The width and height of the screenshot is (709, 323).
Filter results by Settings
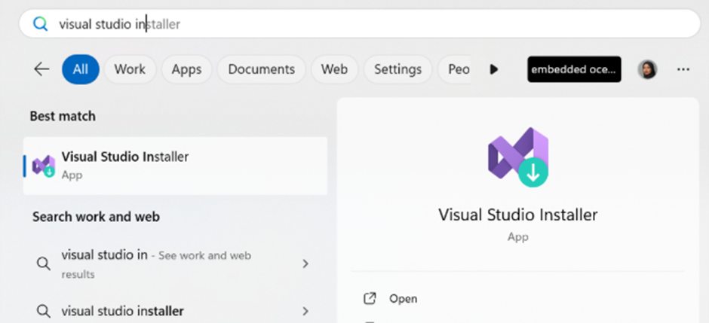tap(397, 69)
